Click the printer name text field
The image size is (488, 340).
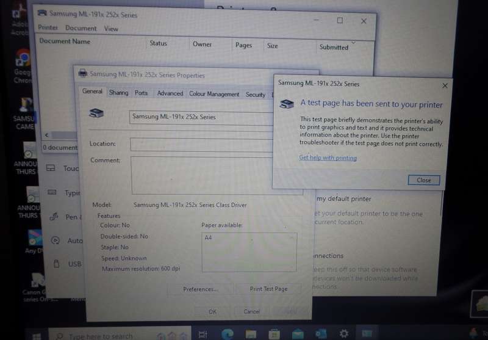(201, 118)
